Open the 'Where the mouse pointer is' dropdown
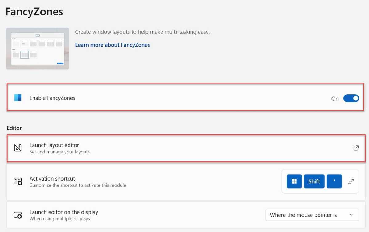The height and width of the screenshot is (232, 369). 312,215
